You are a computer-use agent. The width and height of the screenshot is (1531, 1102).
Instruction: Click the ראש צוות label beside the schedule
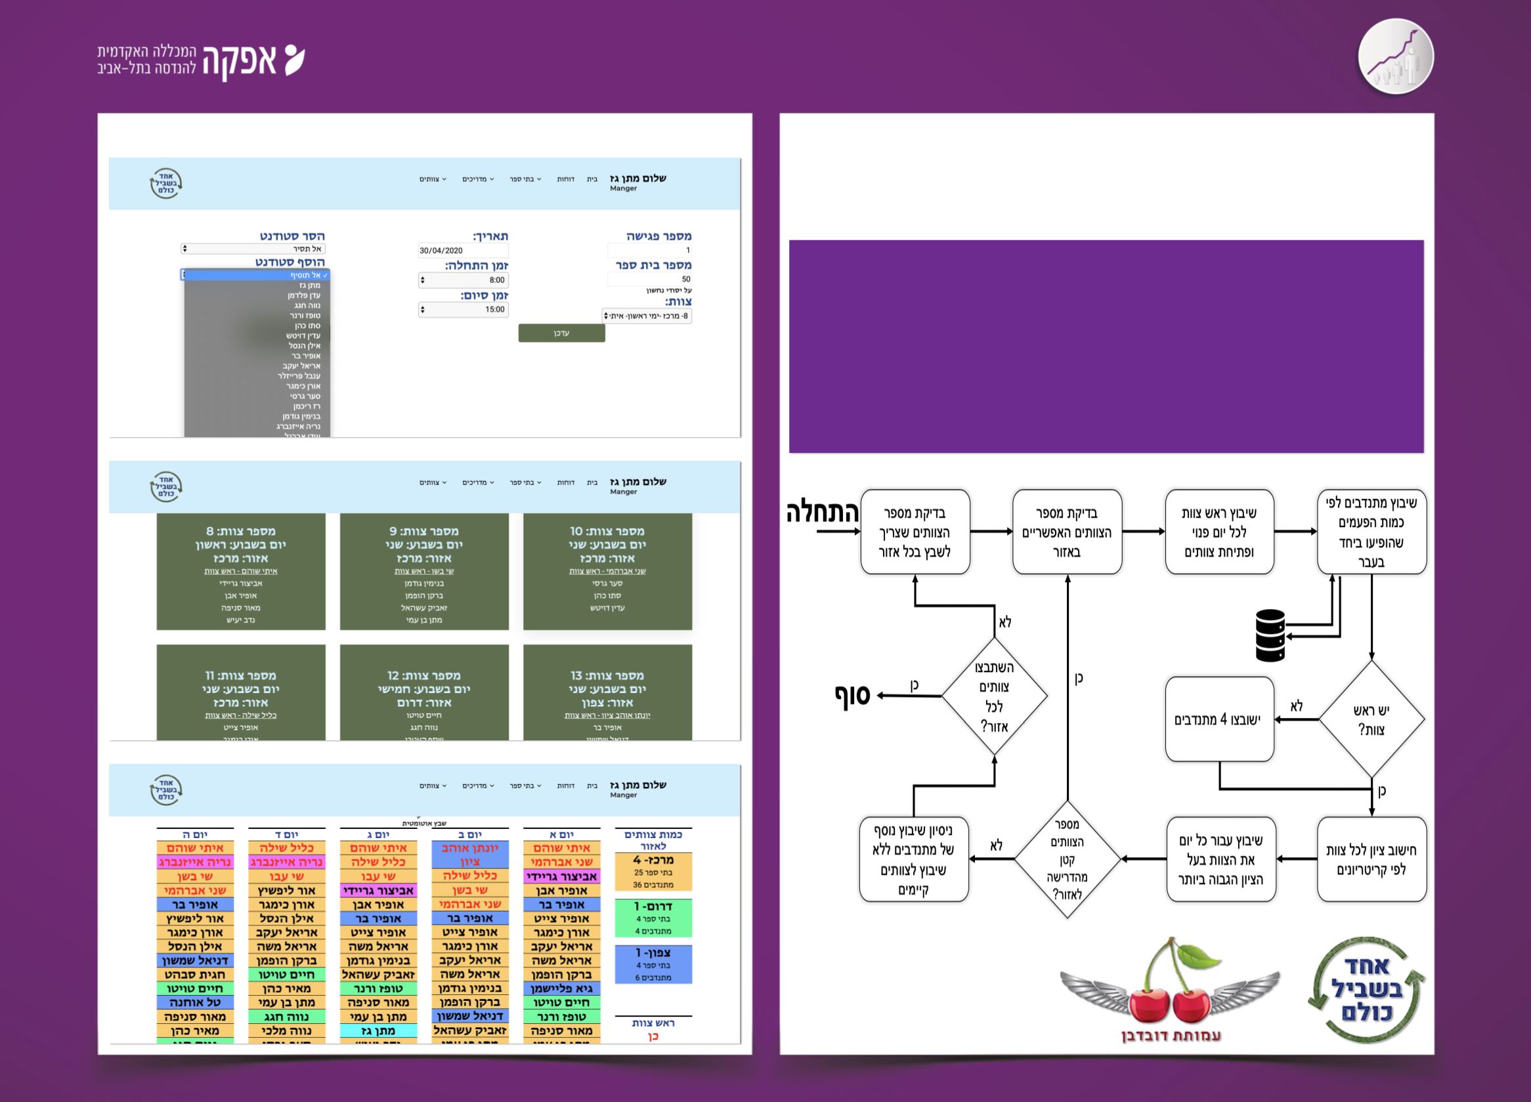[x=653, y=1023]
